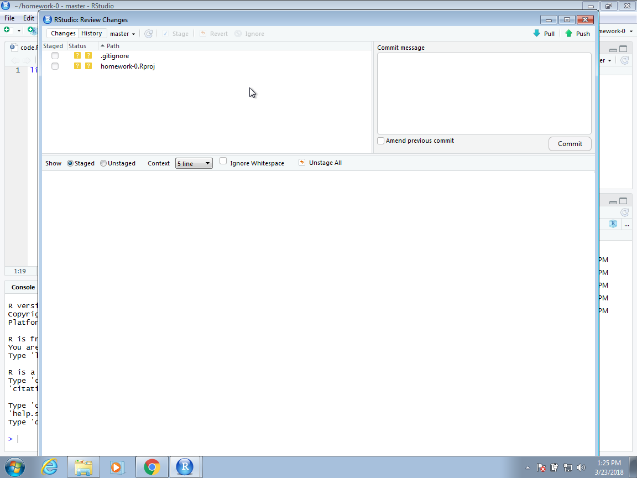
Task: Click the blue Pull arrow icon
Action: click(537, 33)
